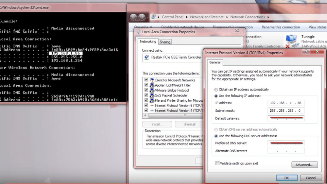Click the IP address input field
Screen dimensions: 327x184
click(286, 103)
